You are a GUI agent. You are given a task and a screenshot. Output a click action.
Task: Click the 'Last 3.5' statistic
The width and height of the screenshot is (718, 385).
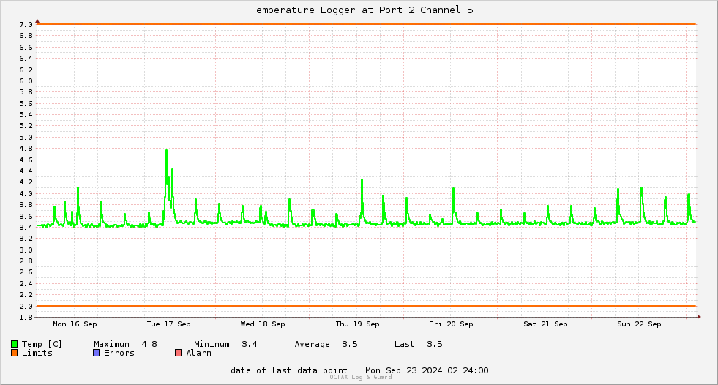419,344
